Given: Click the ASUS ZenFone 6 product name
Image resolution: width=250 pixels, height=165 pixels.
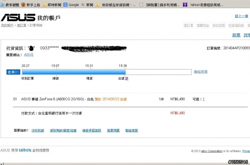Looking at the screenshot, I should click(57, 99).
